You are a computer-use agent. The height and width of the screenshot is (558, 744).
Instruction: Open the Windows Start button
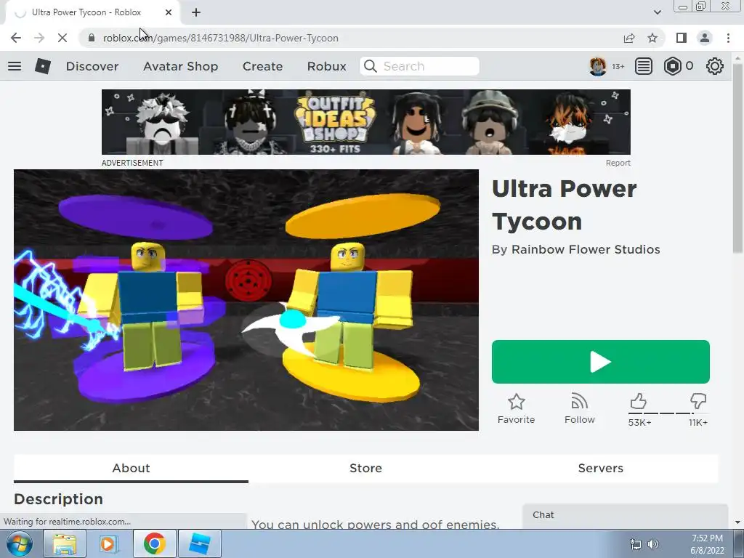19,543
